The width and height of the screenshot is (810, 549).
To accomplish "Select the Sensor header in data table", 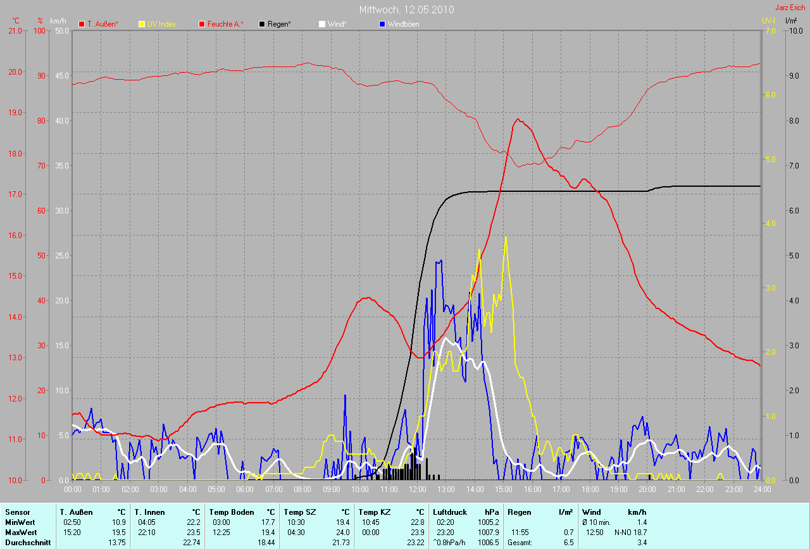I will click(x=18, y=512).
